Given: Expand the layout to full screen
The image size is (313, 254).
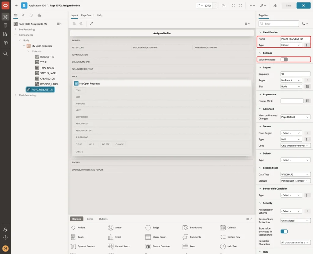Looking at the screenshot, I should point(91,24).
